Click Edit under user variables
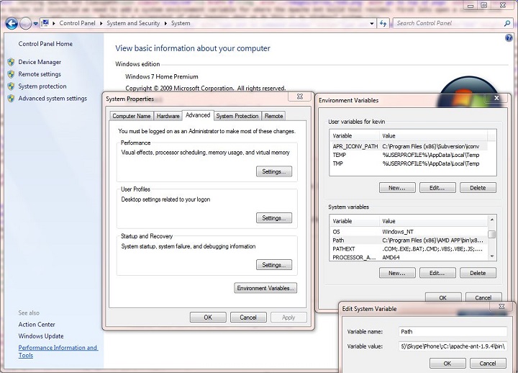Screen dimensions: 518x373 coord(437,188)
